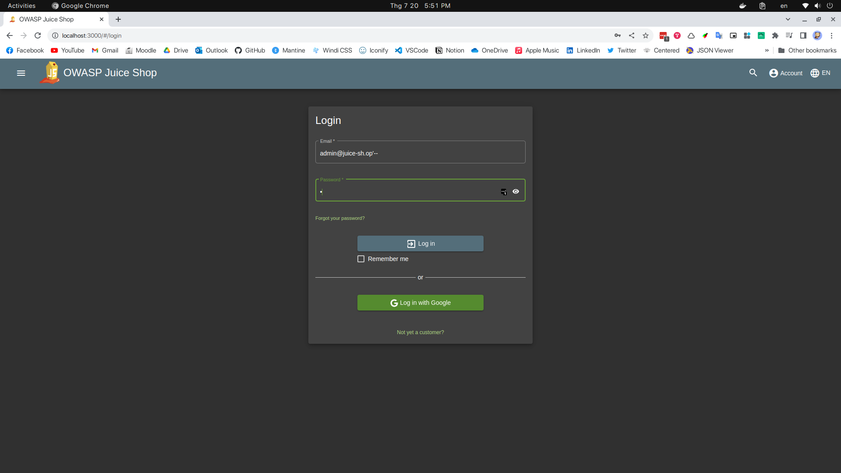The height and width of the screenshot is (473, 841).
Task: Click the Chrome extensions puzzle icon
Action: coord(775,36)
